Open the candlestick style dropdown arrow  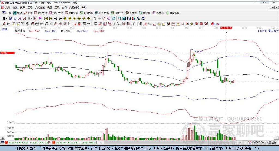32,19
